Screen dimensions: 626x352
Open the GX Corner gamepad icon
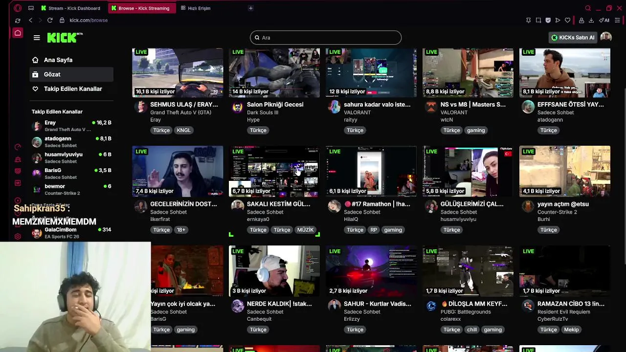pyautogui.click(x=31, y=8)
